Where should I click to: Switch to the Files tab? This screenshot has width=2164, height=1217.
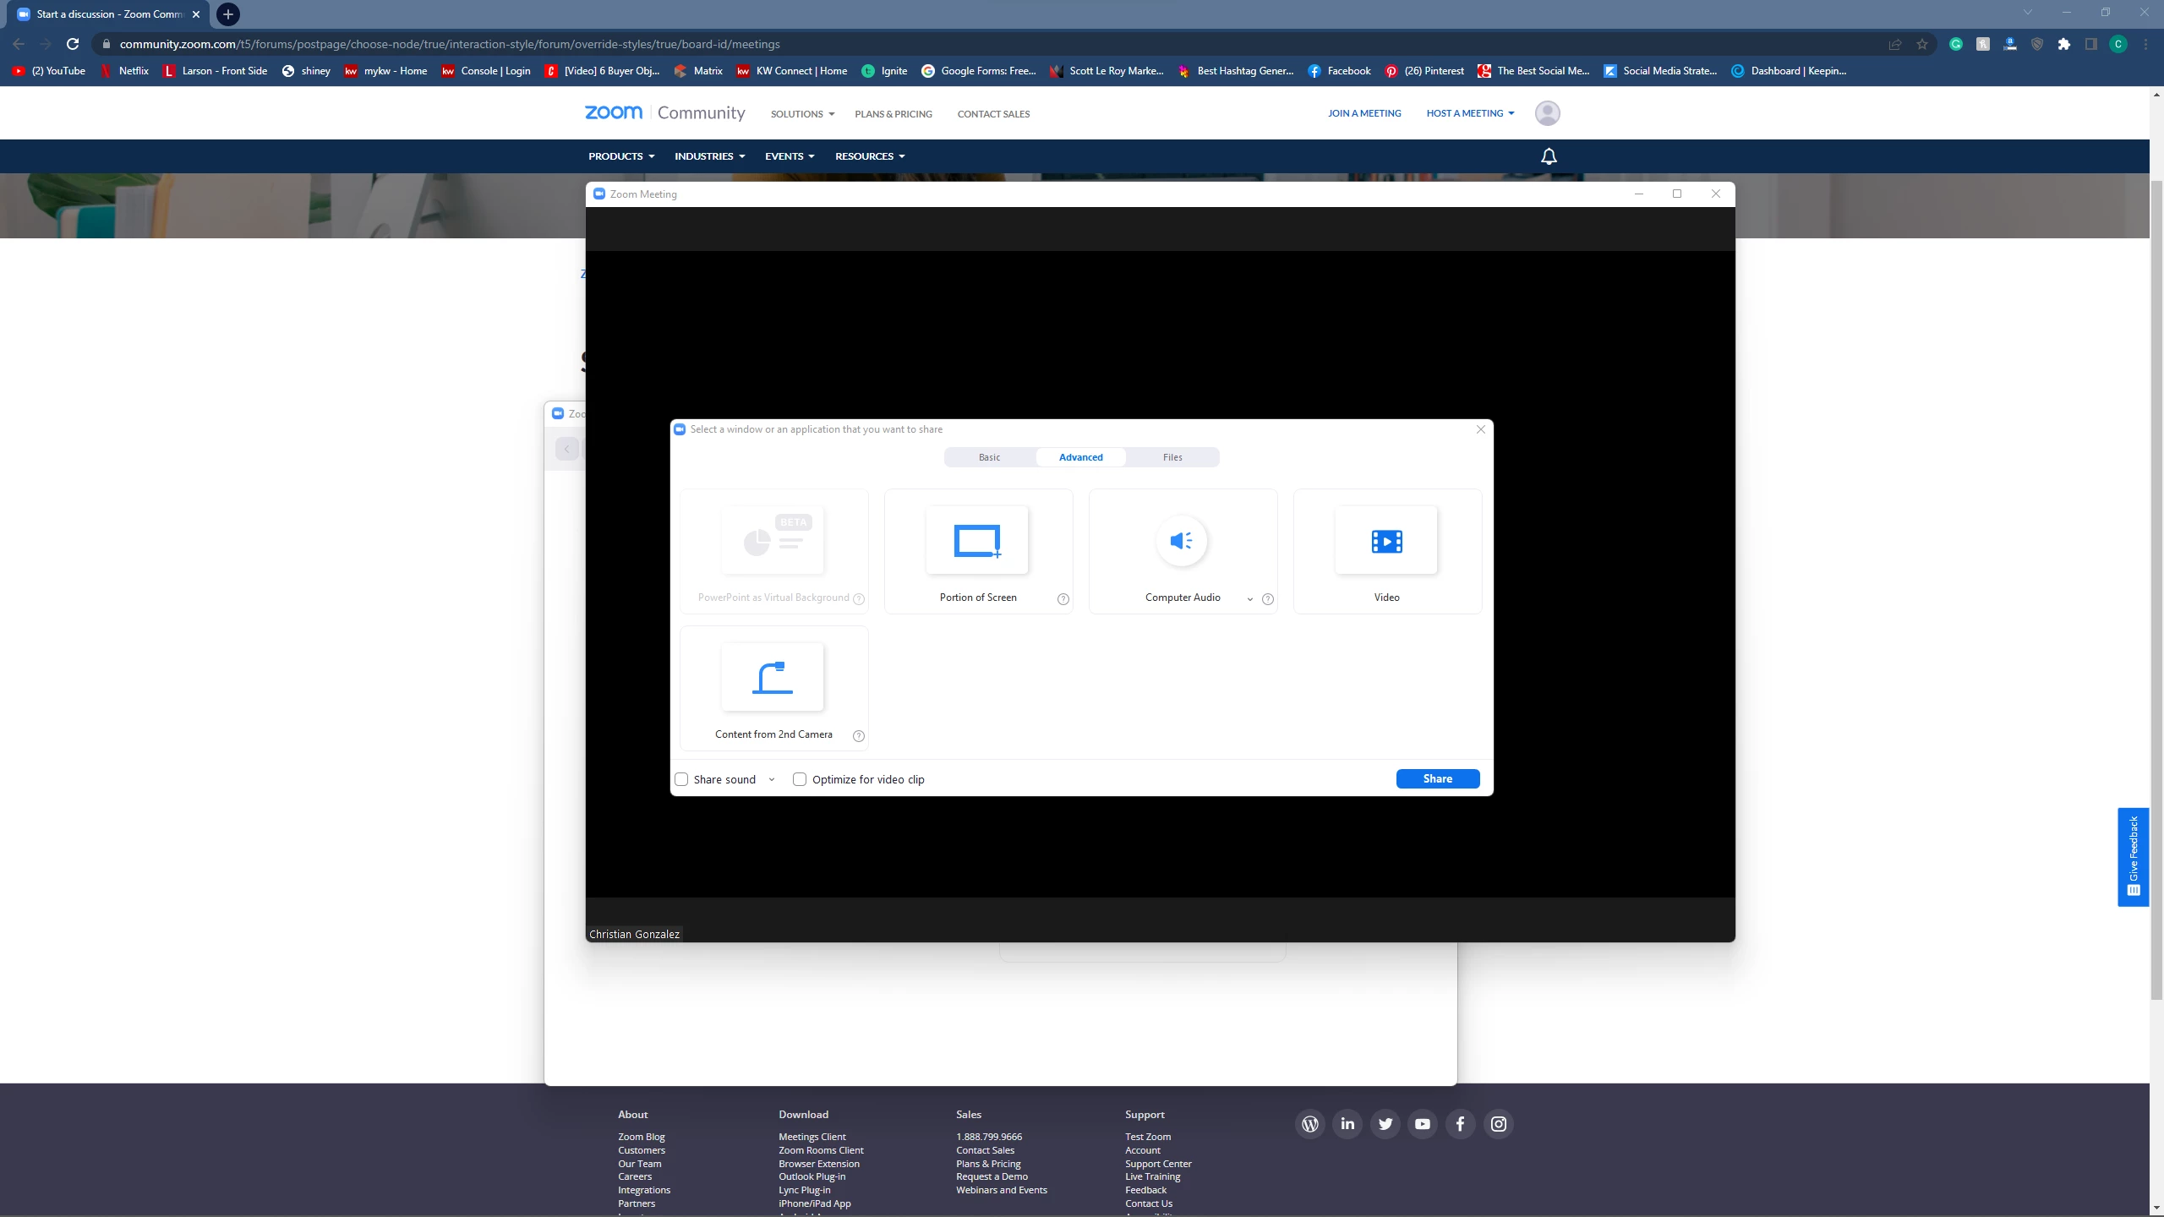(1172, 457)
